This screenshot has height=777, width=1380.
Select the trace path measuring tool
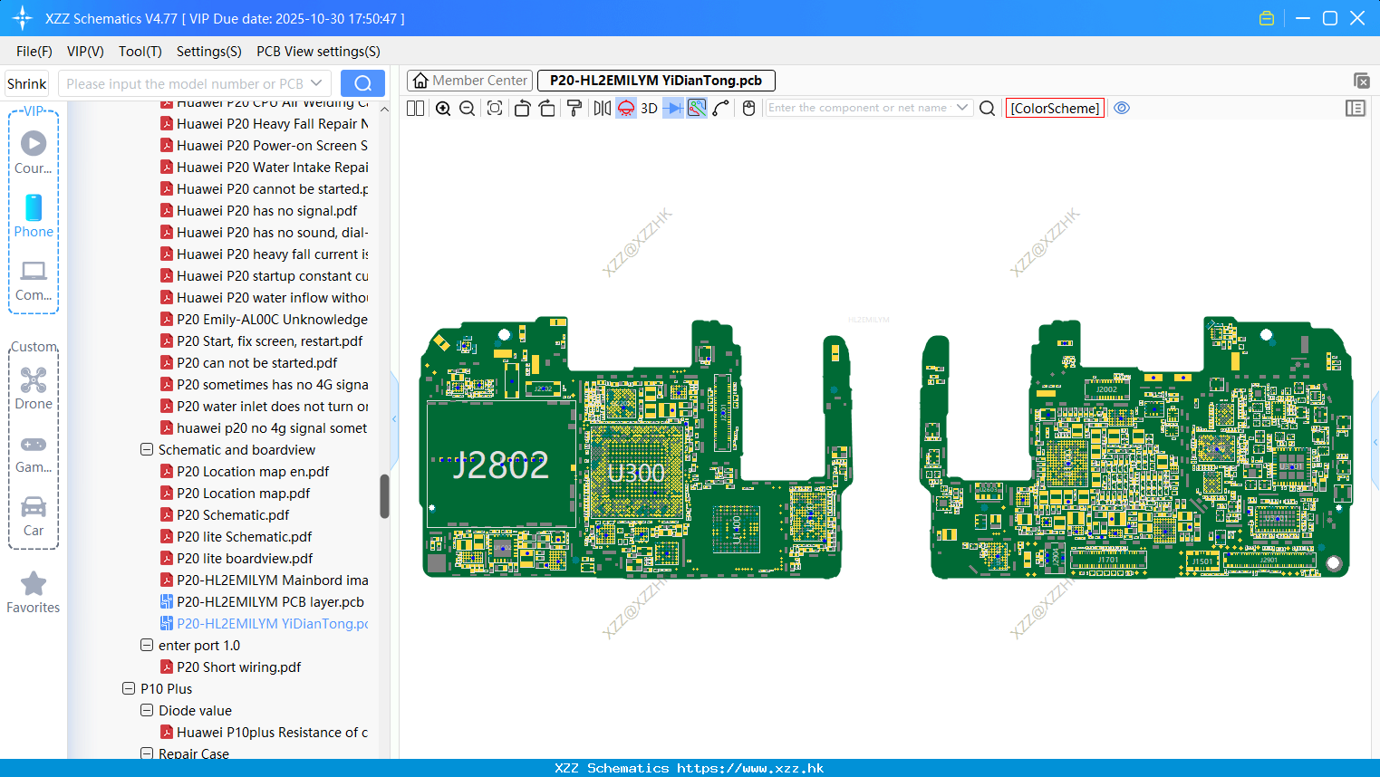click(x=721, y=109)
